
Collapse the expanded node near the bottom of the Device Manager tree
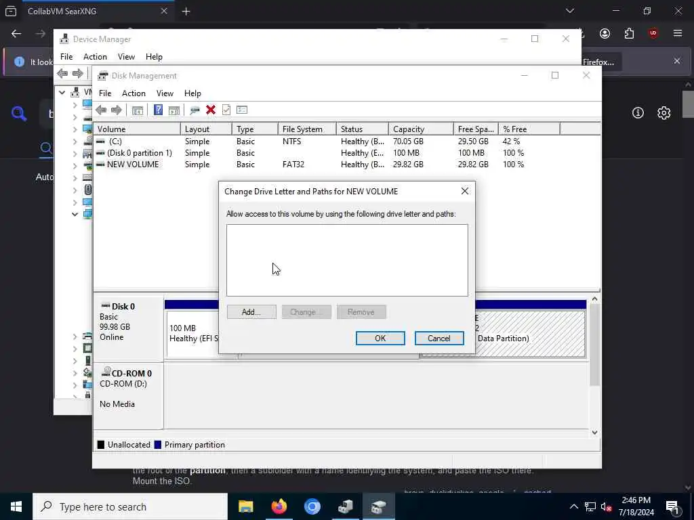tap(75, 215)
